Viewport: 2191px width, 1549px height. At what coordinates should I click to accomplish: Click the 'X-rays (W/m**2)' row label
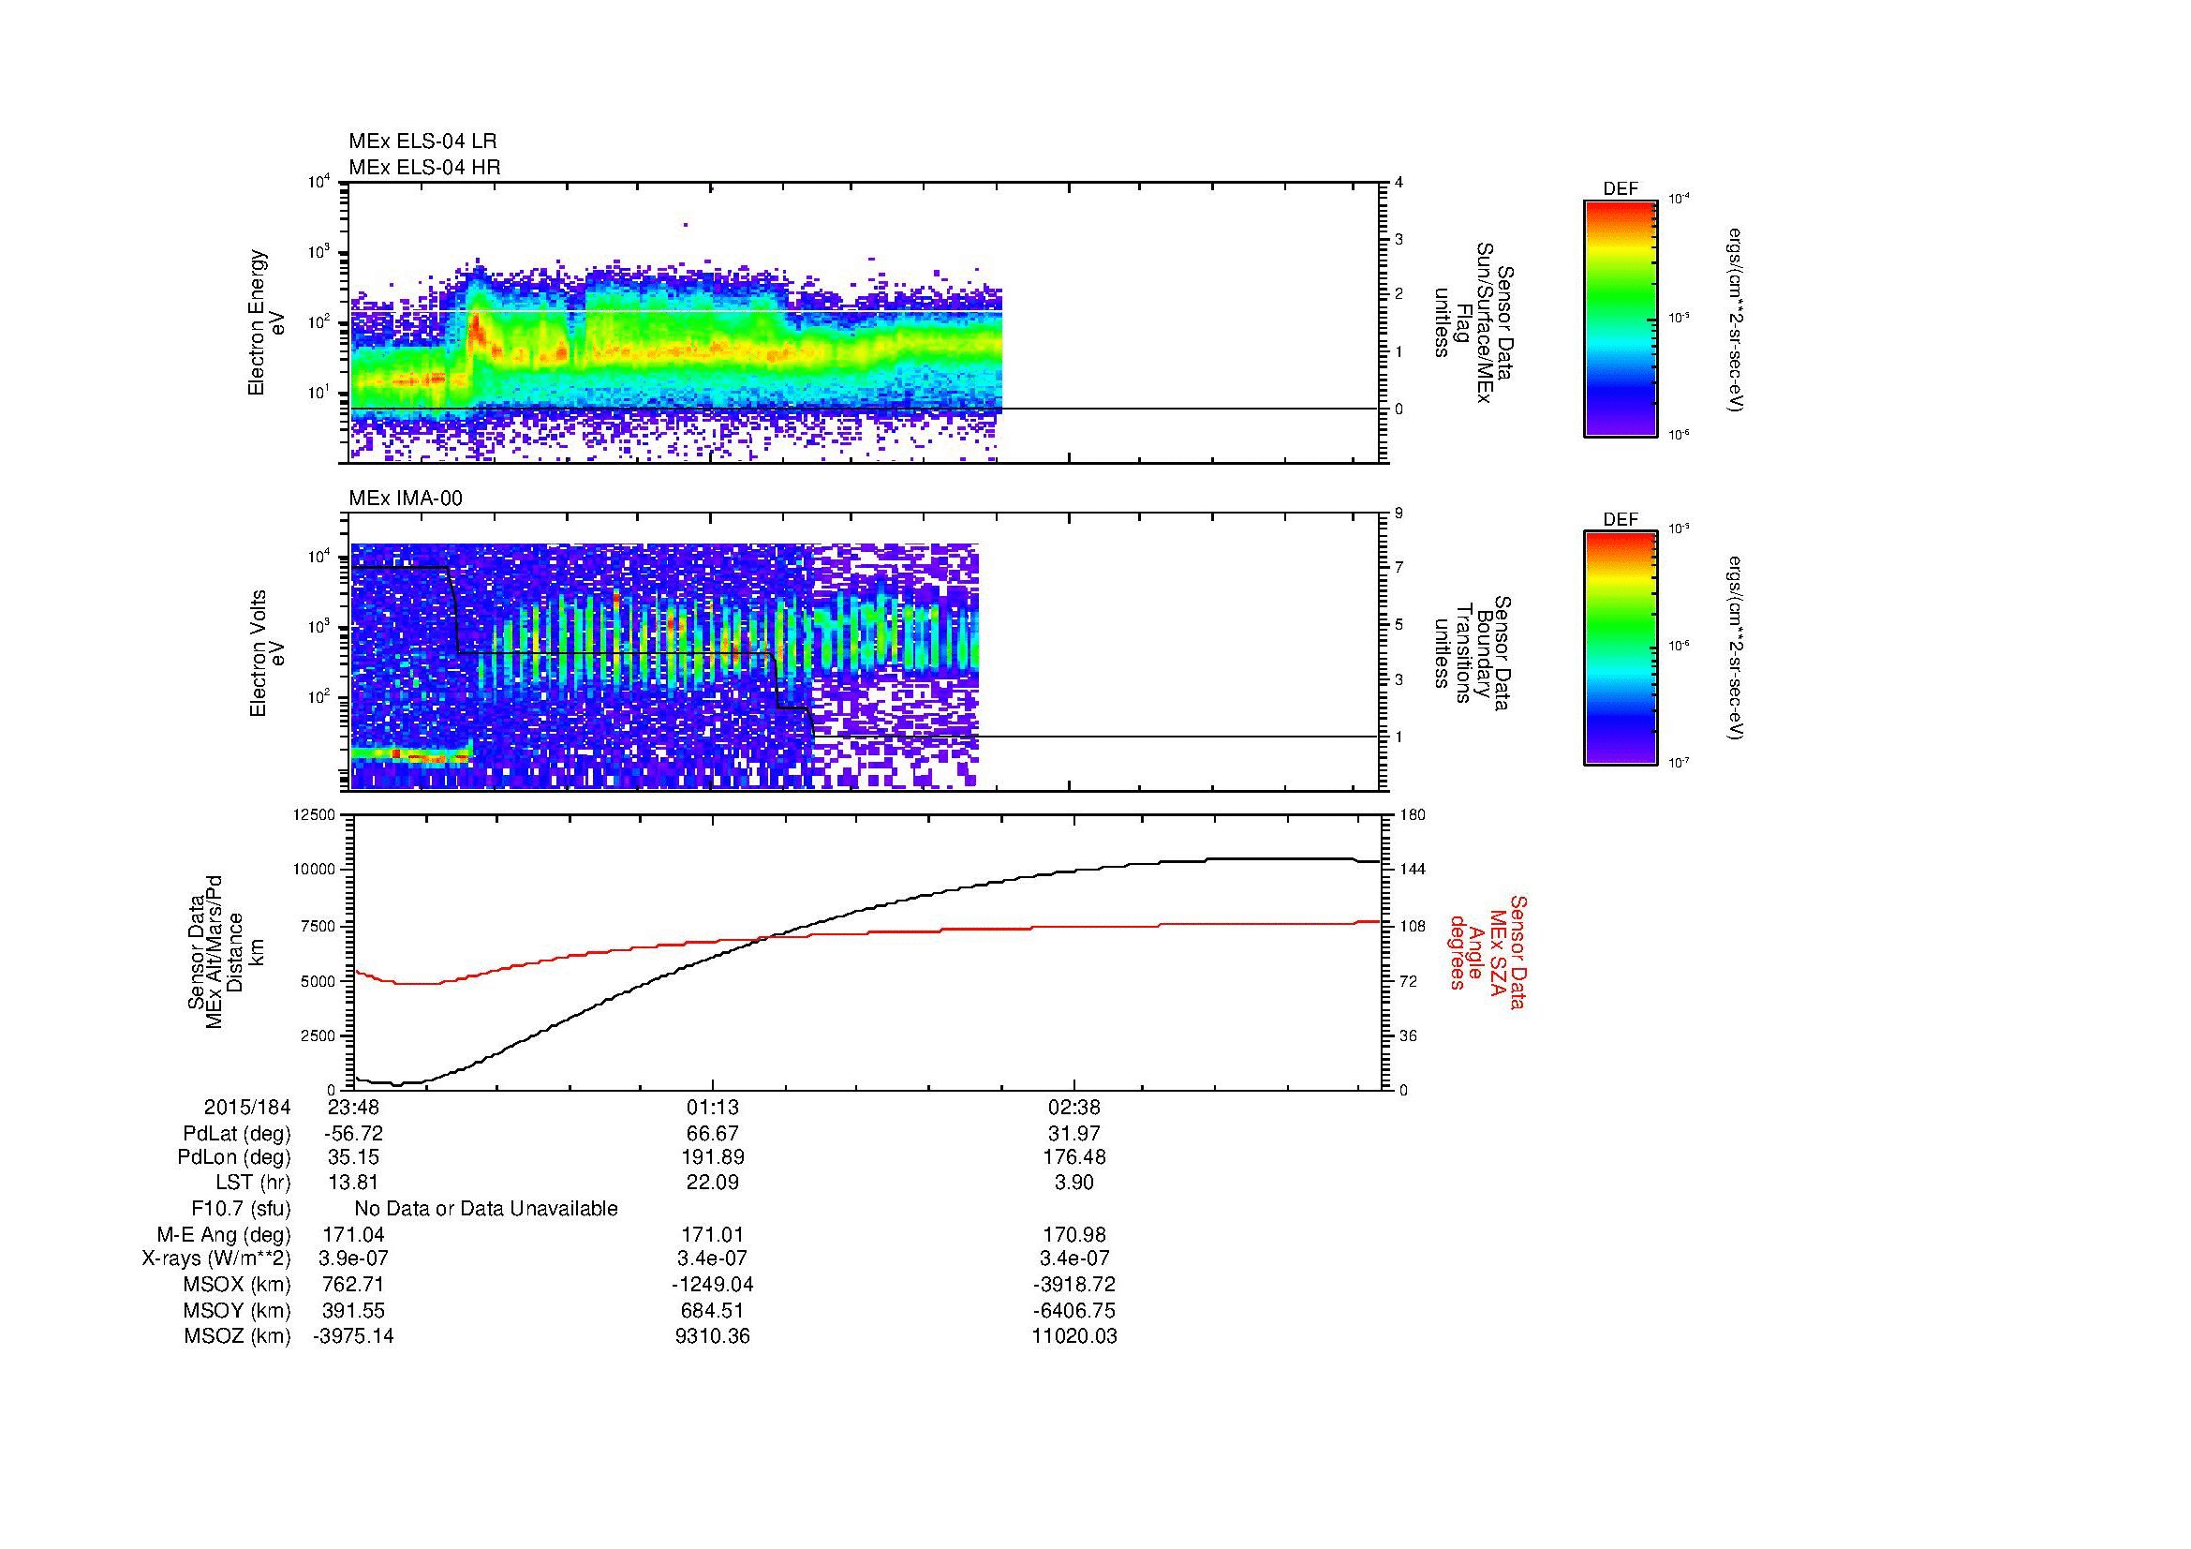click(215, 1259)
